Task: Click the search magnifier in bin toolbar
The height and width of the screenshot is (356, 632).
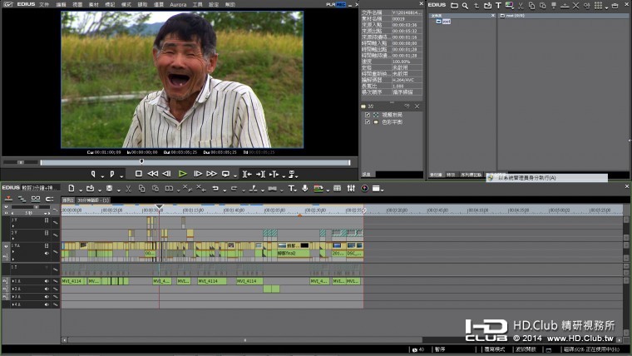Action: 465,5
